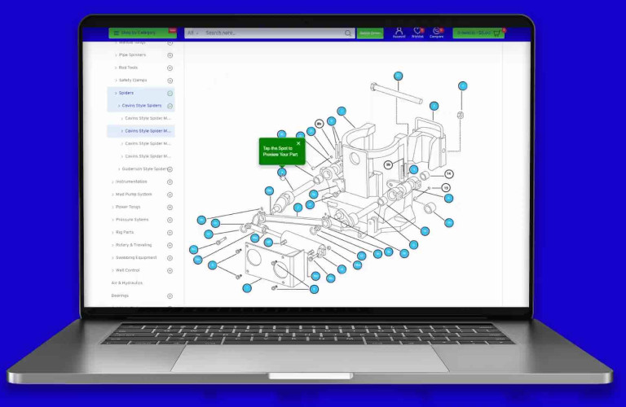Click the white part label 15
626x407 pixels.
coord(446,188)
